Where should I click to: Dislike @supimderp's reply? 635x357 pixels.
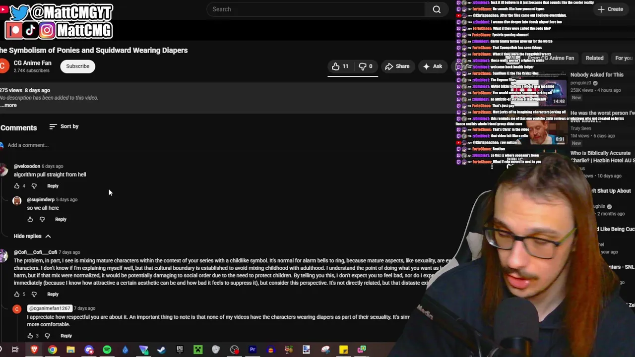[42, 219]
